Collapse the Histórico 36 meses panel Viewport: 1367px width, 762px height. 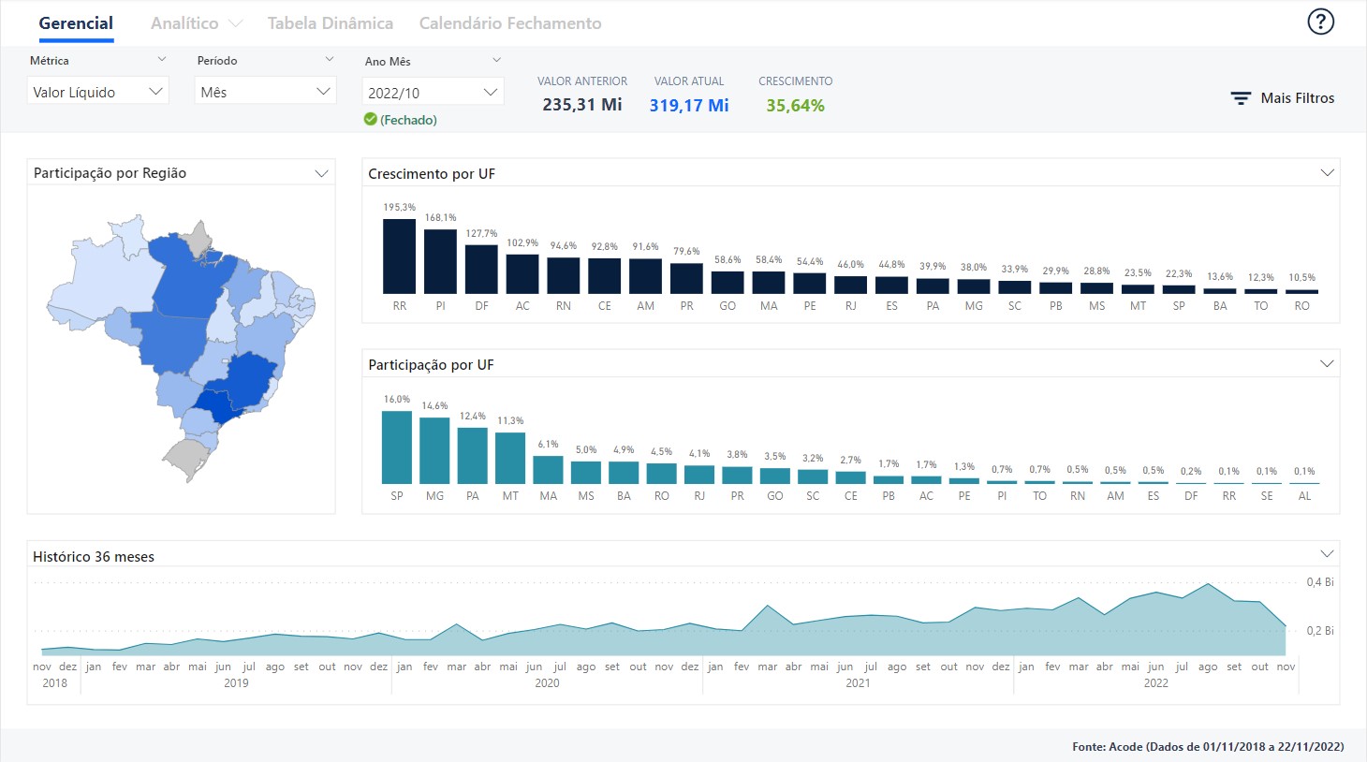point(1327,554)
